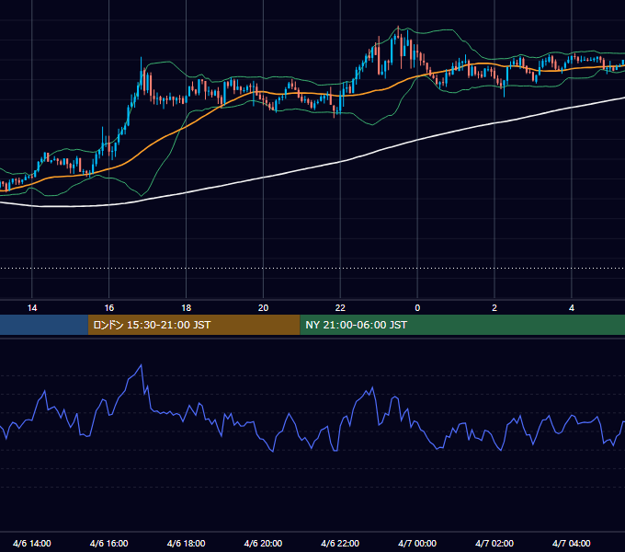Click the 2 hour label on price chart axis
625x552 pixels.
pyautogui.click(x=494, y=308)
